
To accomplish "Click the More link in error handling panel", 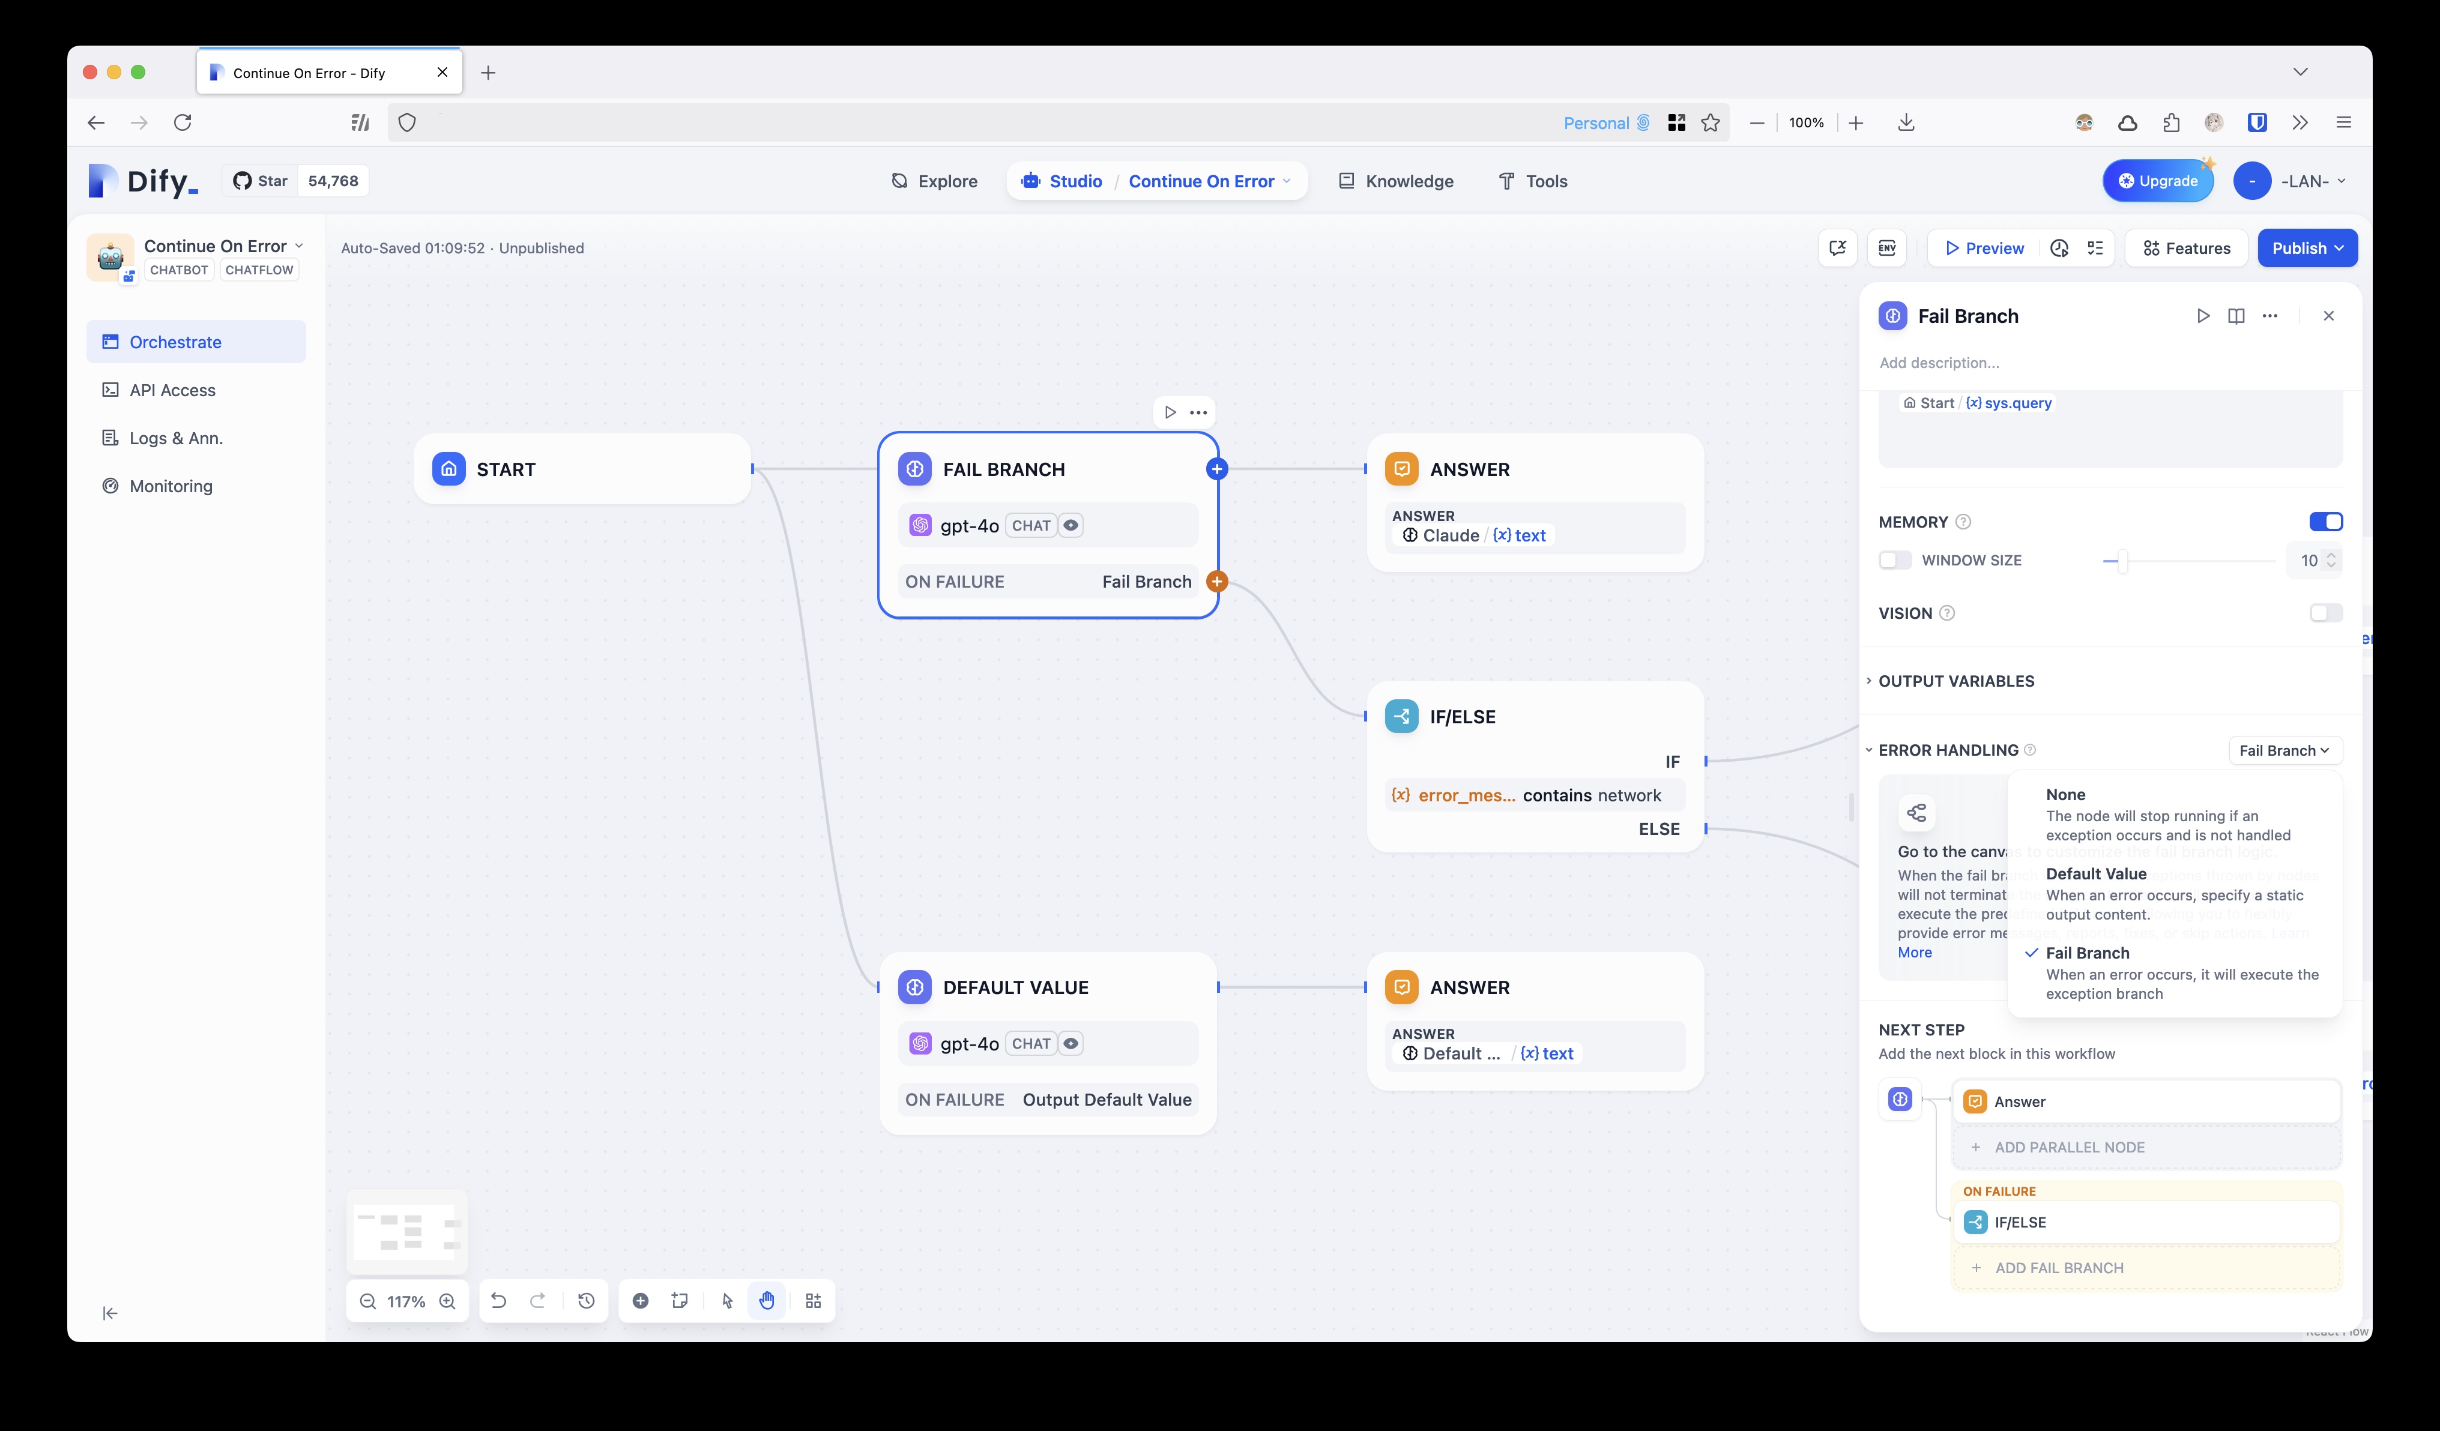I will (1915, 951).
